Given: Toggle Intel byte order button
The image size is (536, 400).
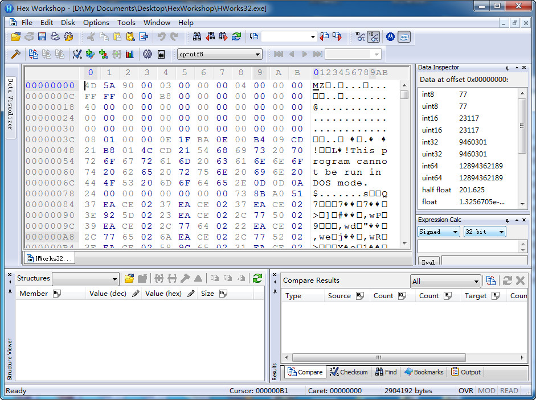Looking at the screenshot, I should [x=404, y=36].
